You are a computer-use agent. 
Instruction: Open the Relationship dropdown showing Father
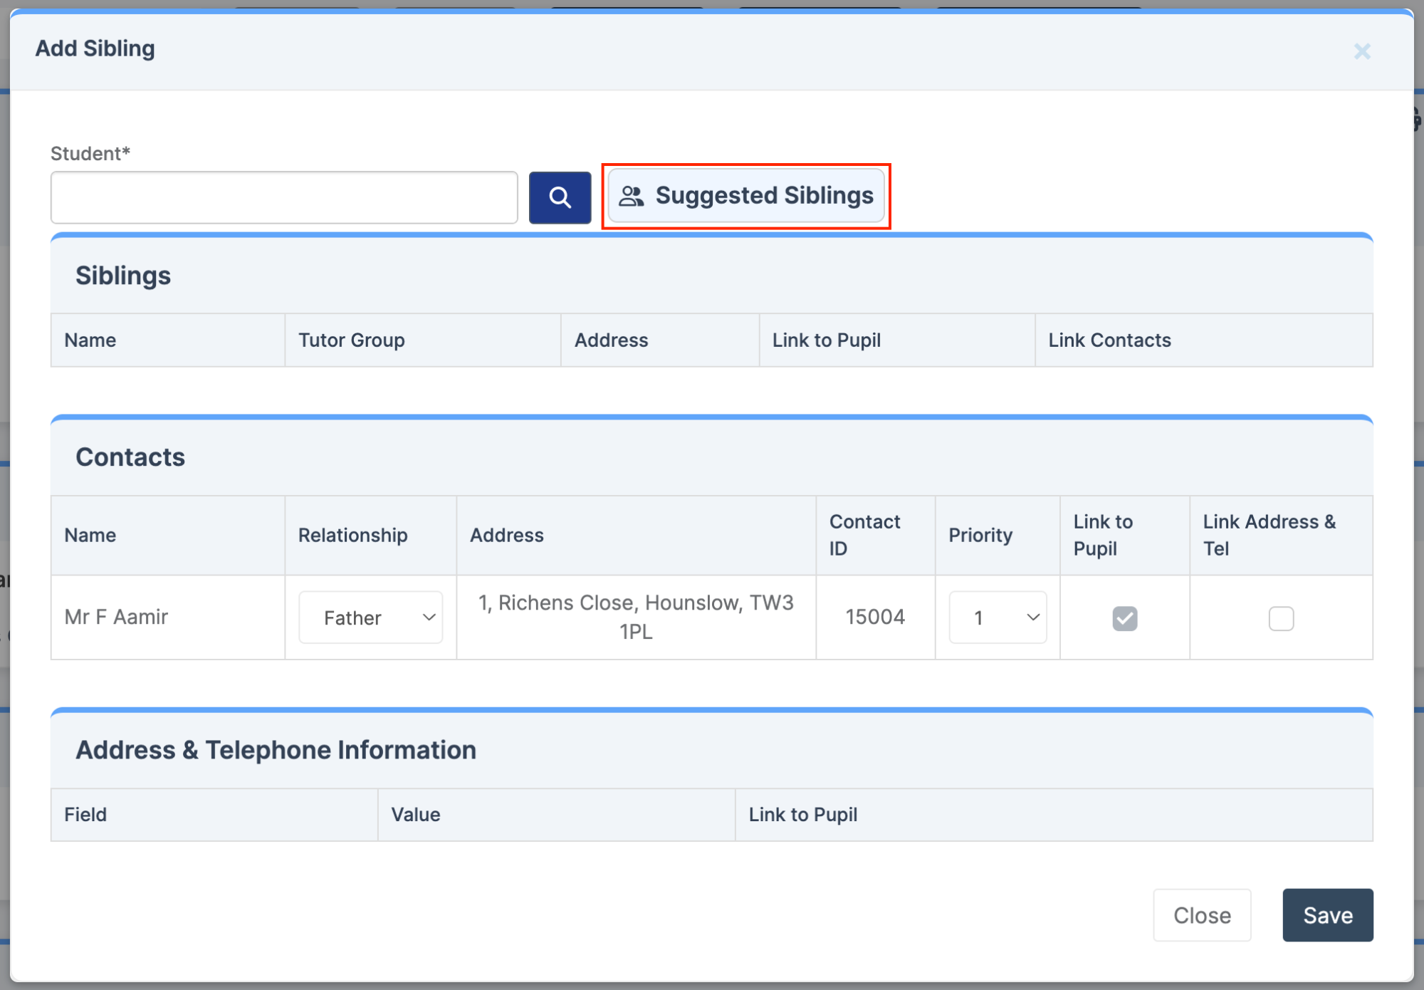(370, 618)
